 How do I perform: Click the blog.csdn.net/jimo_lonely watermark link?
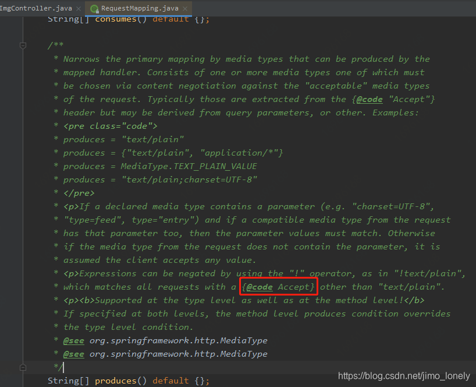tap(403, 376)
